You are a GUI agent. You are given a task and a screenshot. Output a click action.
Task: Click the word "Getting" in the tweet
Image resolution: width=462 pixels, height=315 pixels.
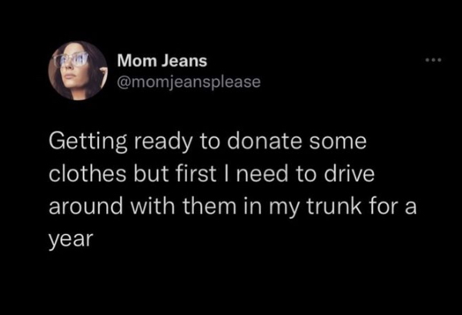click(x=86, y=144)
